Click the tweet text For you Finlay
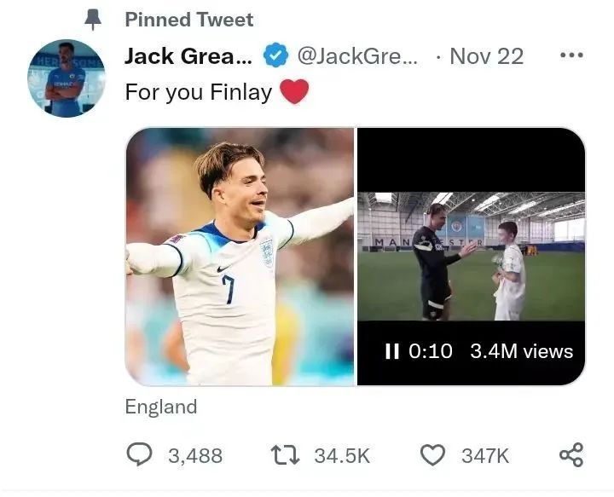The height and width of the screenshot is (497, 614). [199, 92]
